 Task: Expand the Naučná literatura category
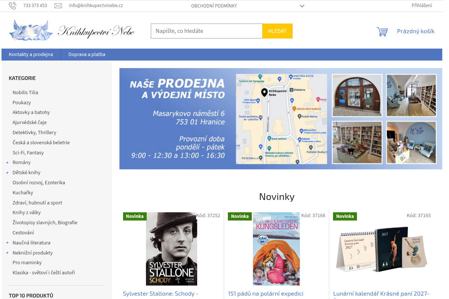(x=7, y=243)
